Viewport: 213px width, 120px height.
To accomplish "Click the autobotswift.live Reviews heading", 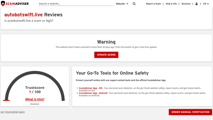I will click(34, 15).
